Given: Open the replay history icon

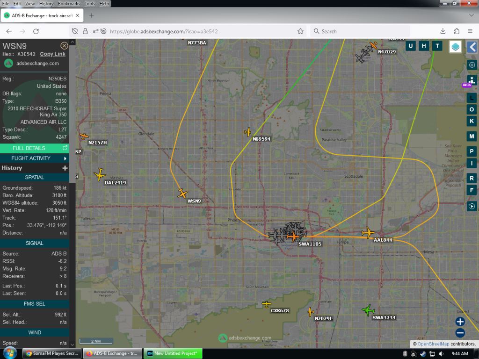Looking at the screenshot, I should (x=472, y=206).
